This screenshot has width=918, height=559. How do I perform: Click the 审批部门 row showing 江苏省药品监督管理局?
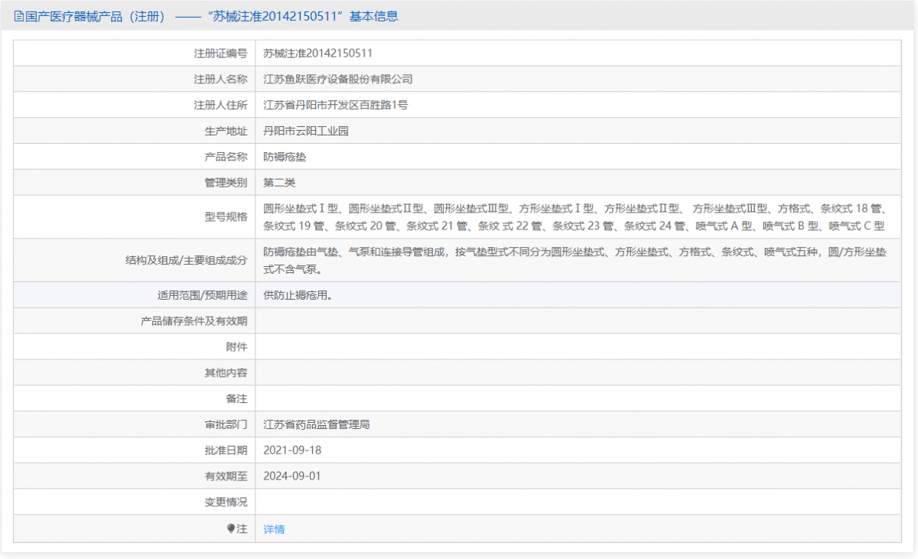(x=316, y=424)
